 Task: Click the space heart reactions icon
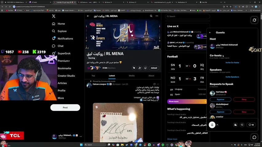242,125
